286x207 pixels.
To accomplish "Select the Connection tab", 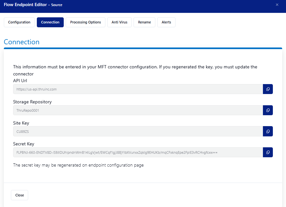I will coord(50,22).
